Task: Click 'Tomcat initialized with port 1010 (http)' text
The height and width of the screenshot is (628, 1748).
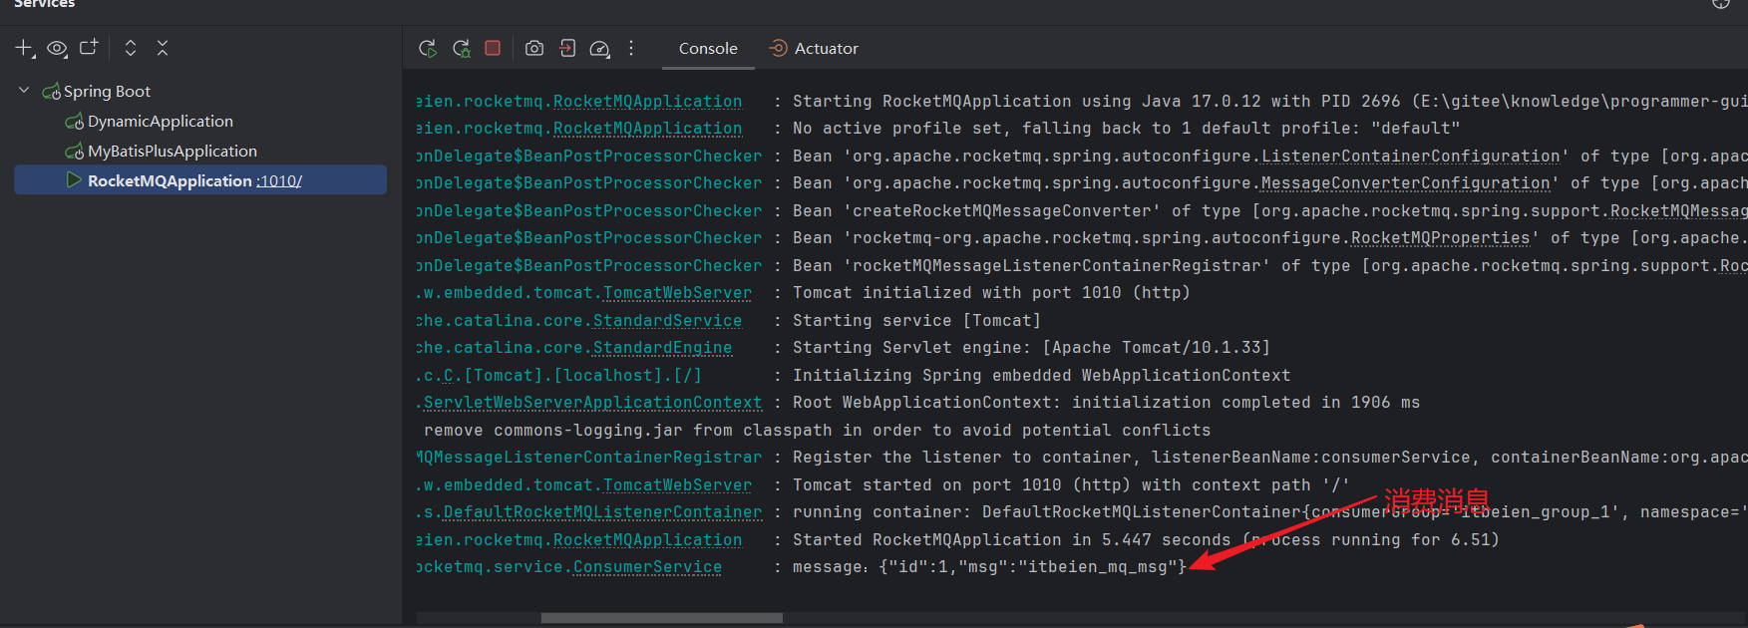Action: 991,293
